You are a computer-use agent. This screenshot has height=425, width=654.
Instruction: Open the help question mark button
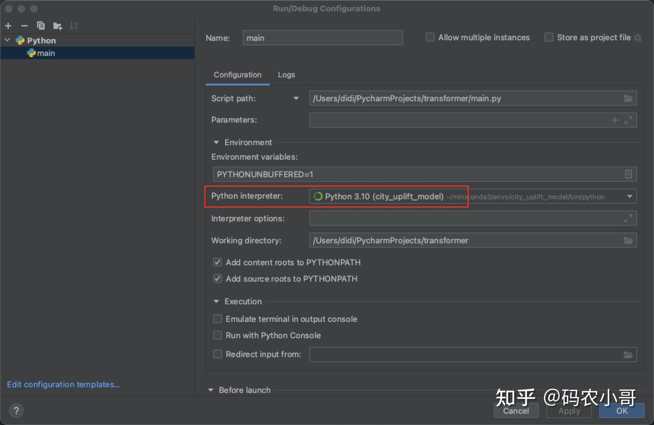tap(16, 411)
